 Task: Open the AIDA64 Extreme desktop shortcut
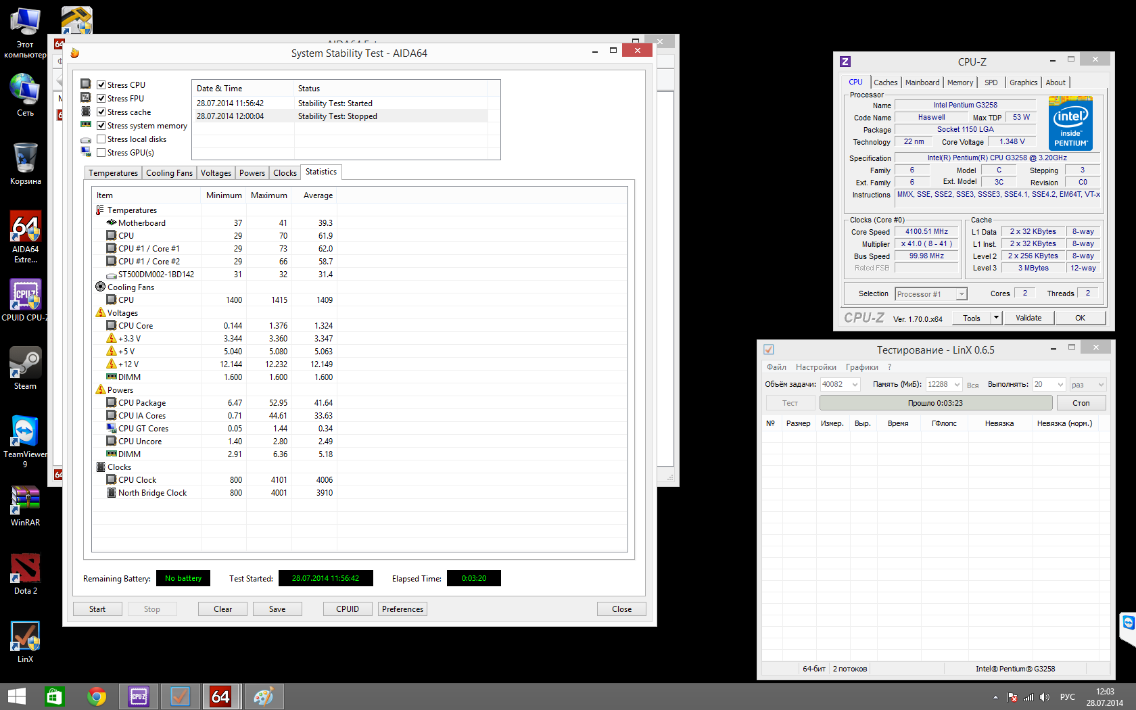[25, 237]
